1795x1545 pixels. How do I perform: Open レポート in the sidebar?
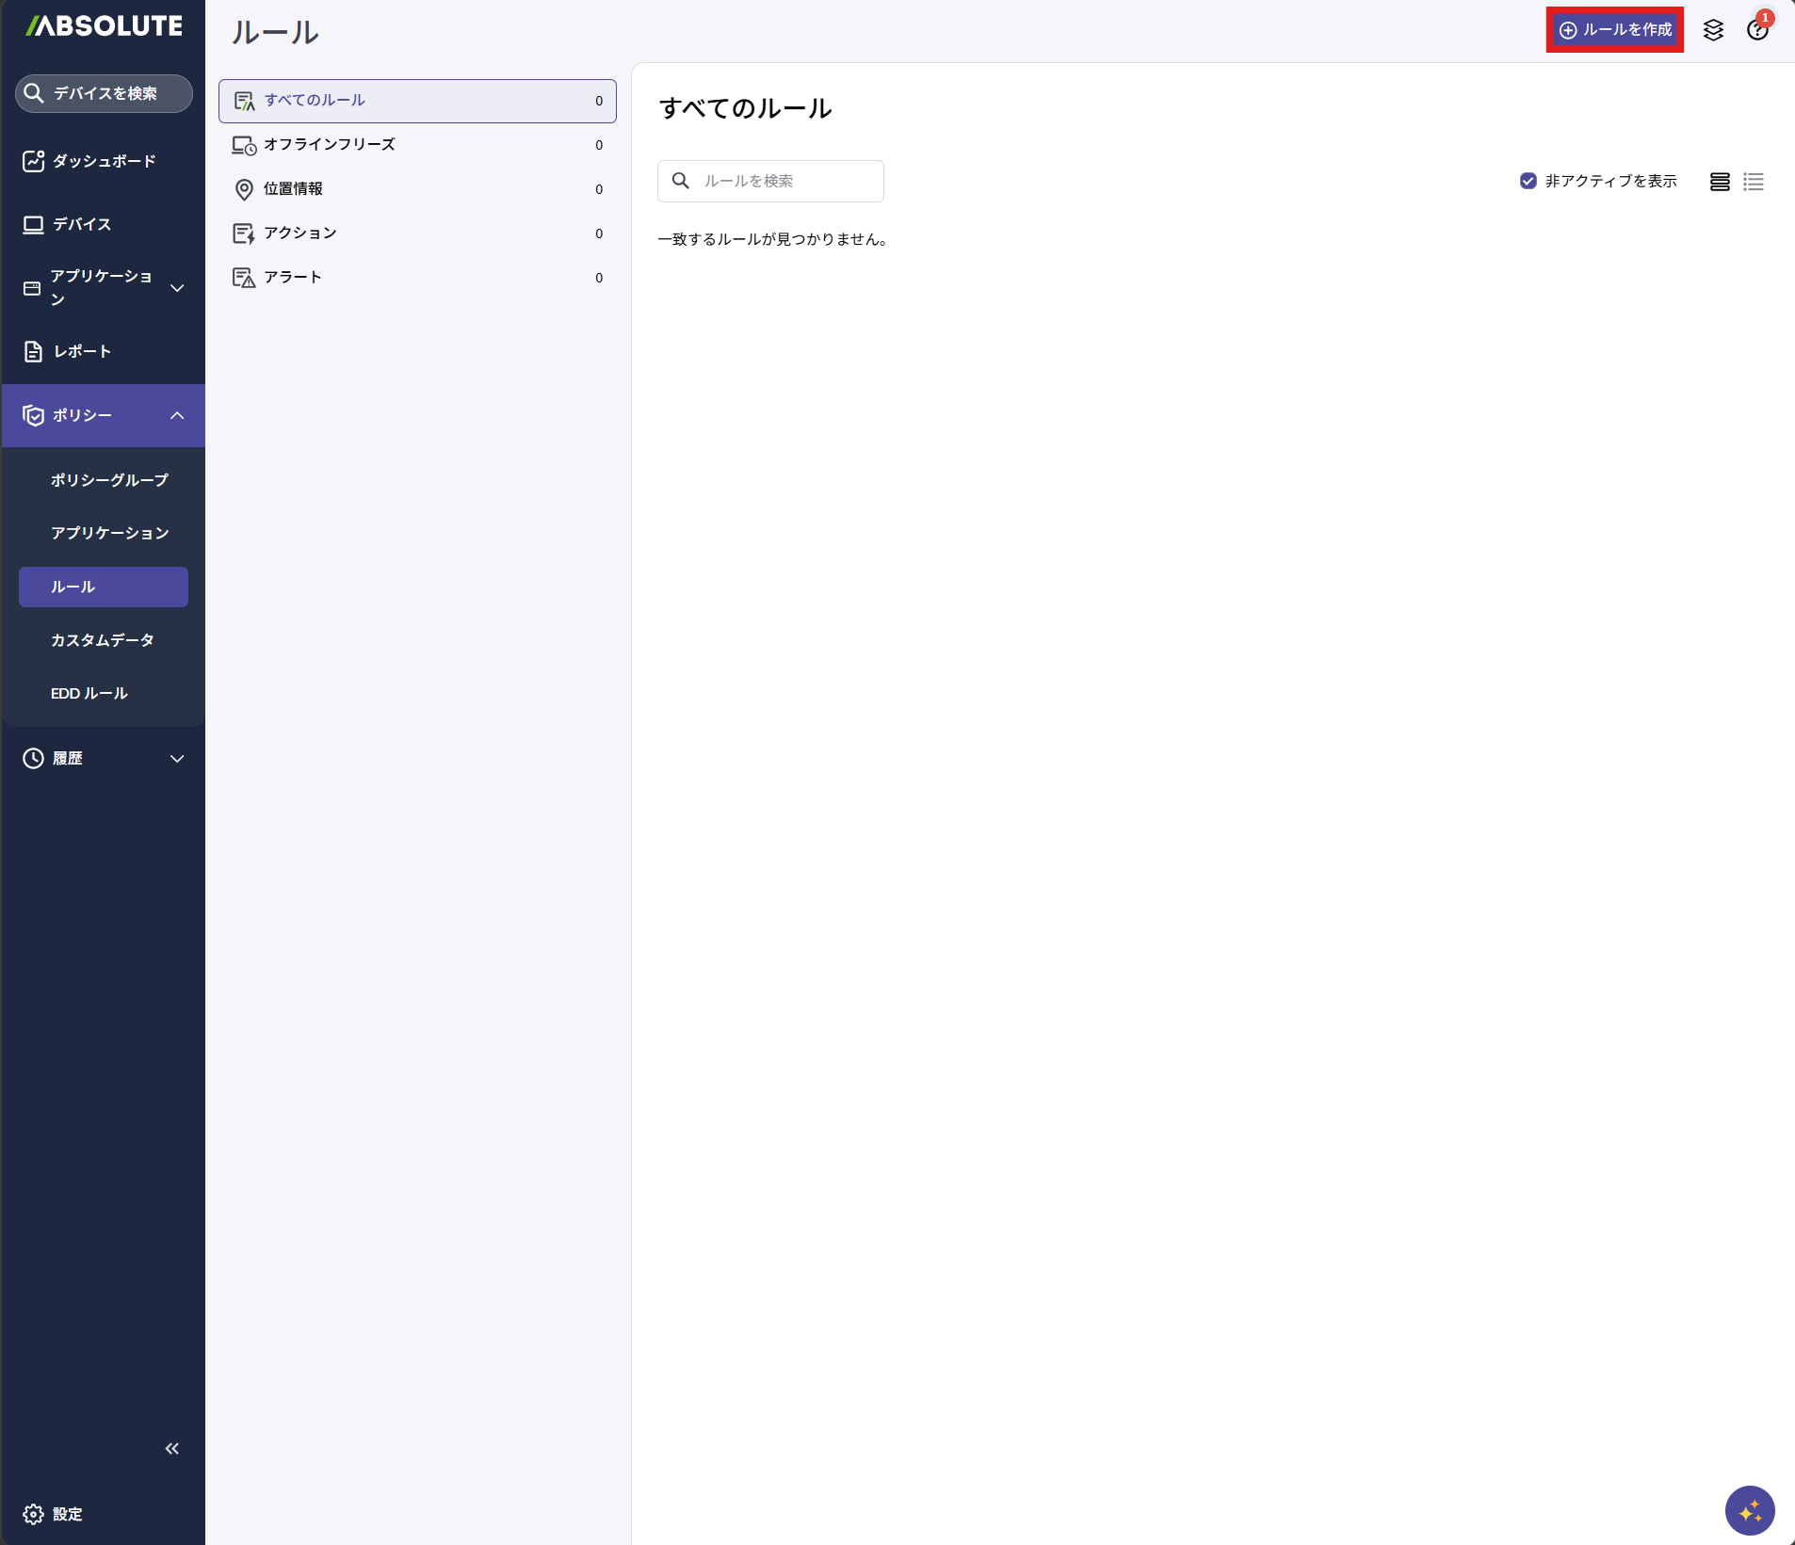tap(104, 351)
